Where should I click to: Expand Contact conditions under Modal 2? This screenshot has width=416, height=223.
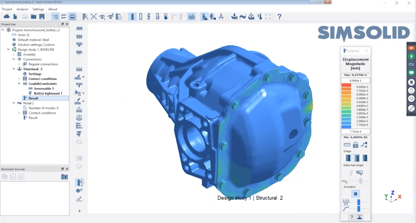(x=19, y=113)
